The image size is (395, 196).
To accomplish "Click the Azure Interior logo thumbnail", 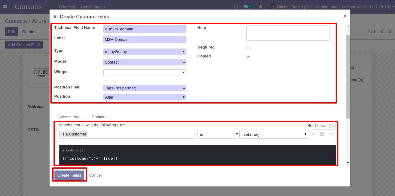I will tap(38, 73).
